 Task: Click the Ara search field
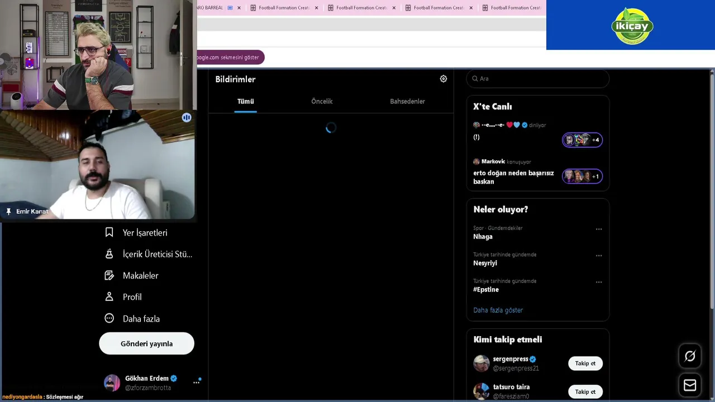point(538,79)
